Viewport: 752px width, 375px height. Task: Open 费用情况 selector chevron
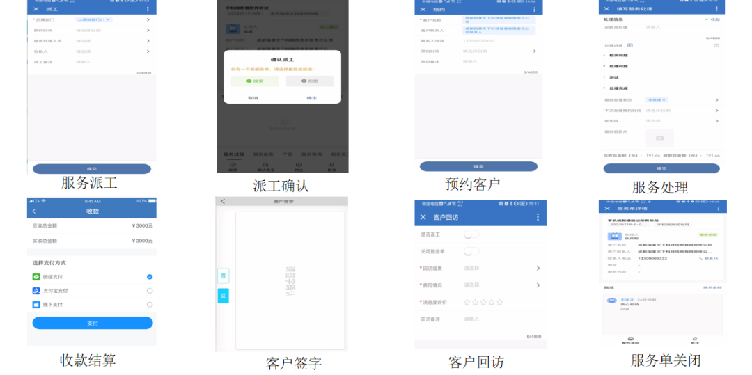pyautogui.click(x=538, y=285)
